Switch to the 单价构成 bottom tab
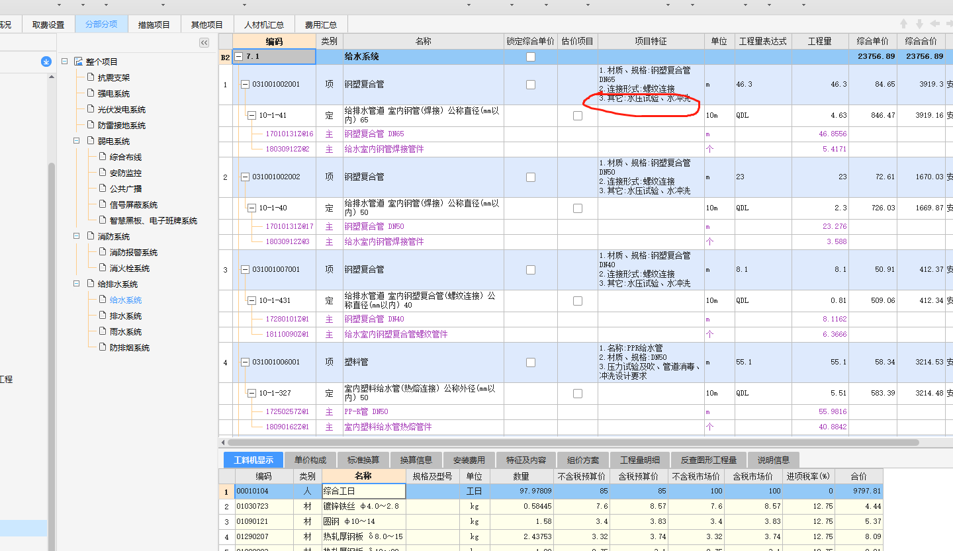Viewport: 953px width, 551px height. pyautogui.click(x=310, y=460)
